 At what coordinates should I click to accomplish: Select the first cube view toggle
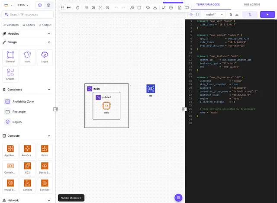40,5
